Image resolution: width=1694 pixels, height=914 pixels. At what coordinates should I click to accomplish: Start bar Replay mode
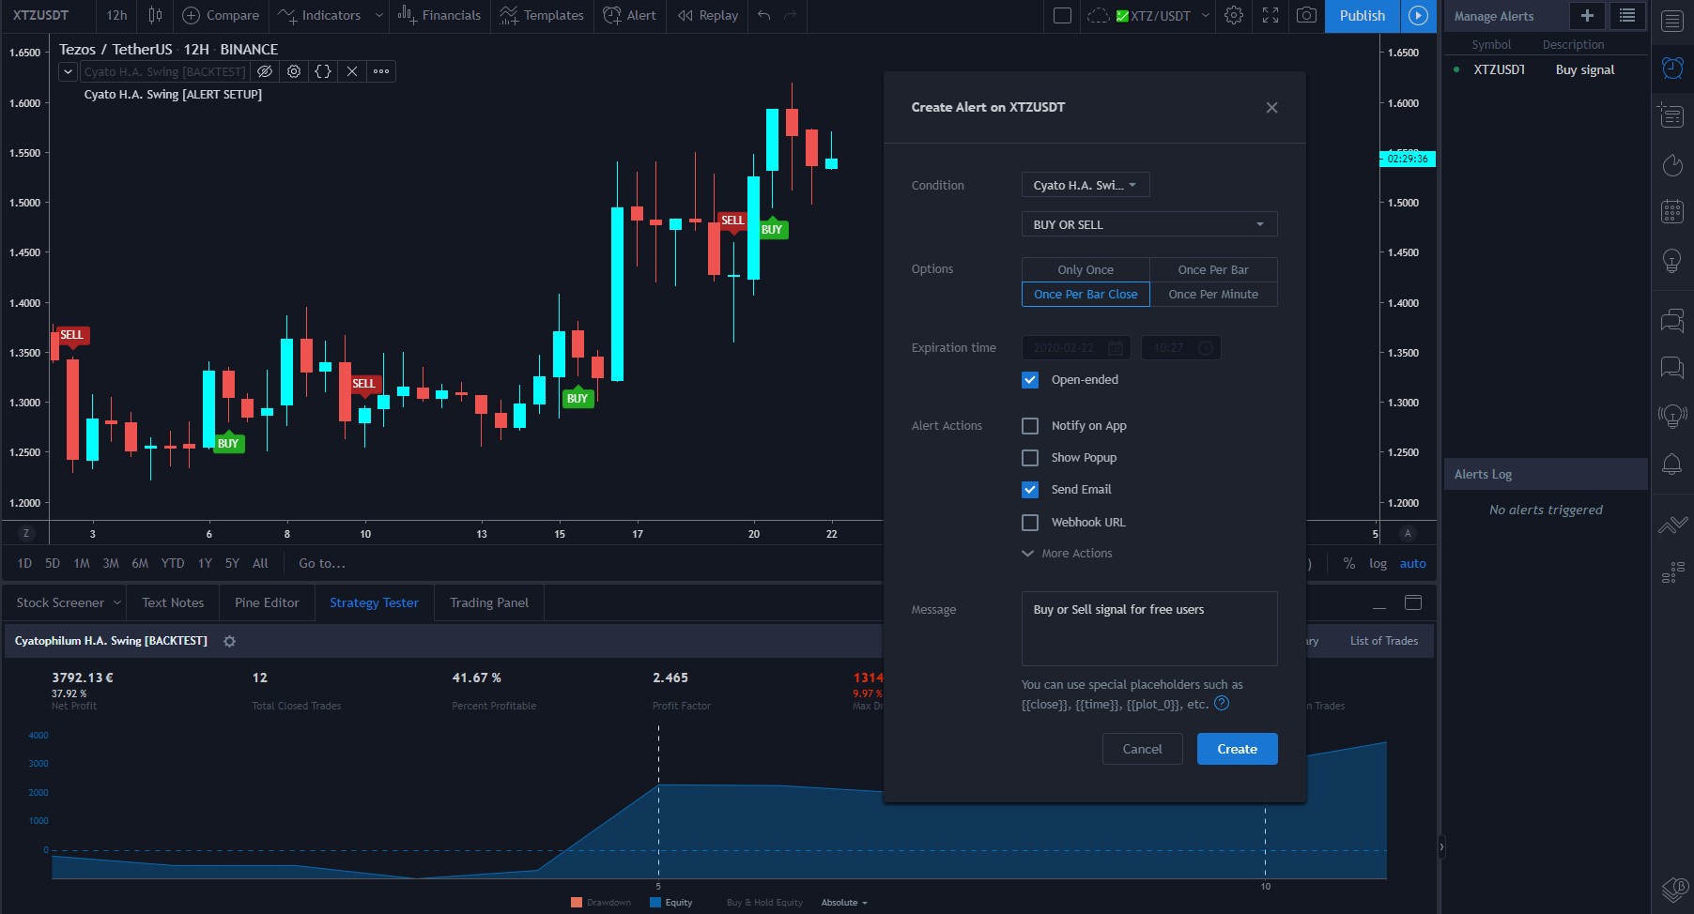pyautogui.click(x=708, y=15)
